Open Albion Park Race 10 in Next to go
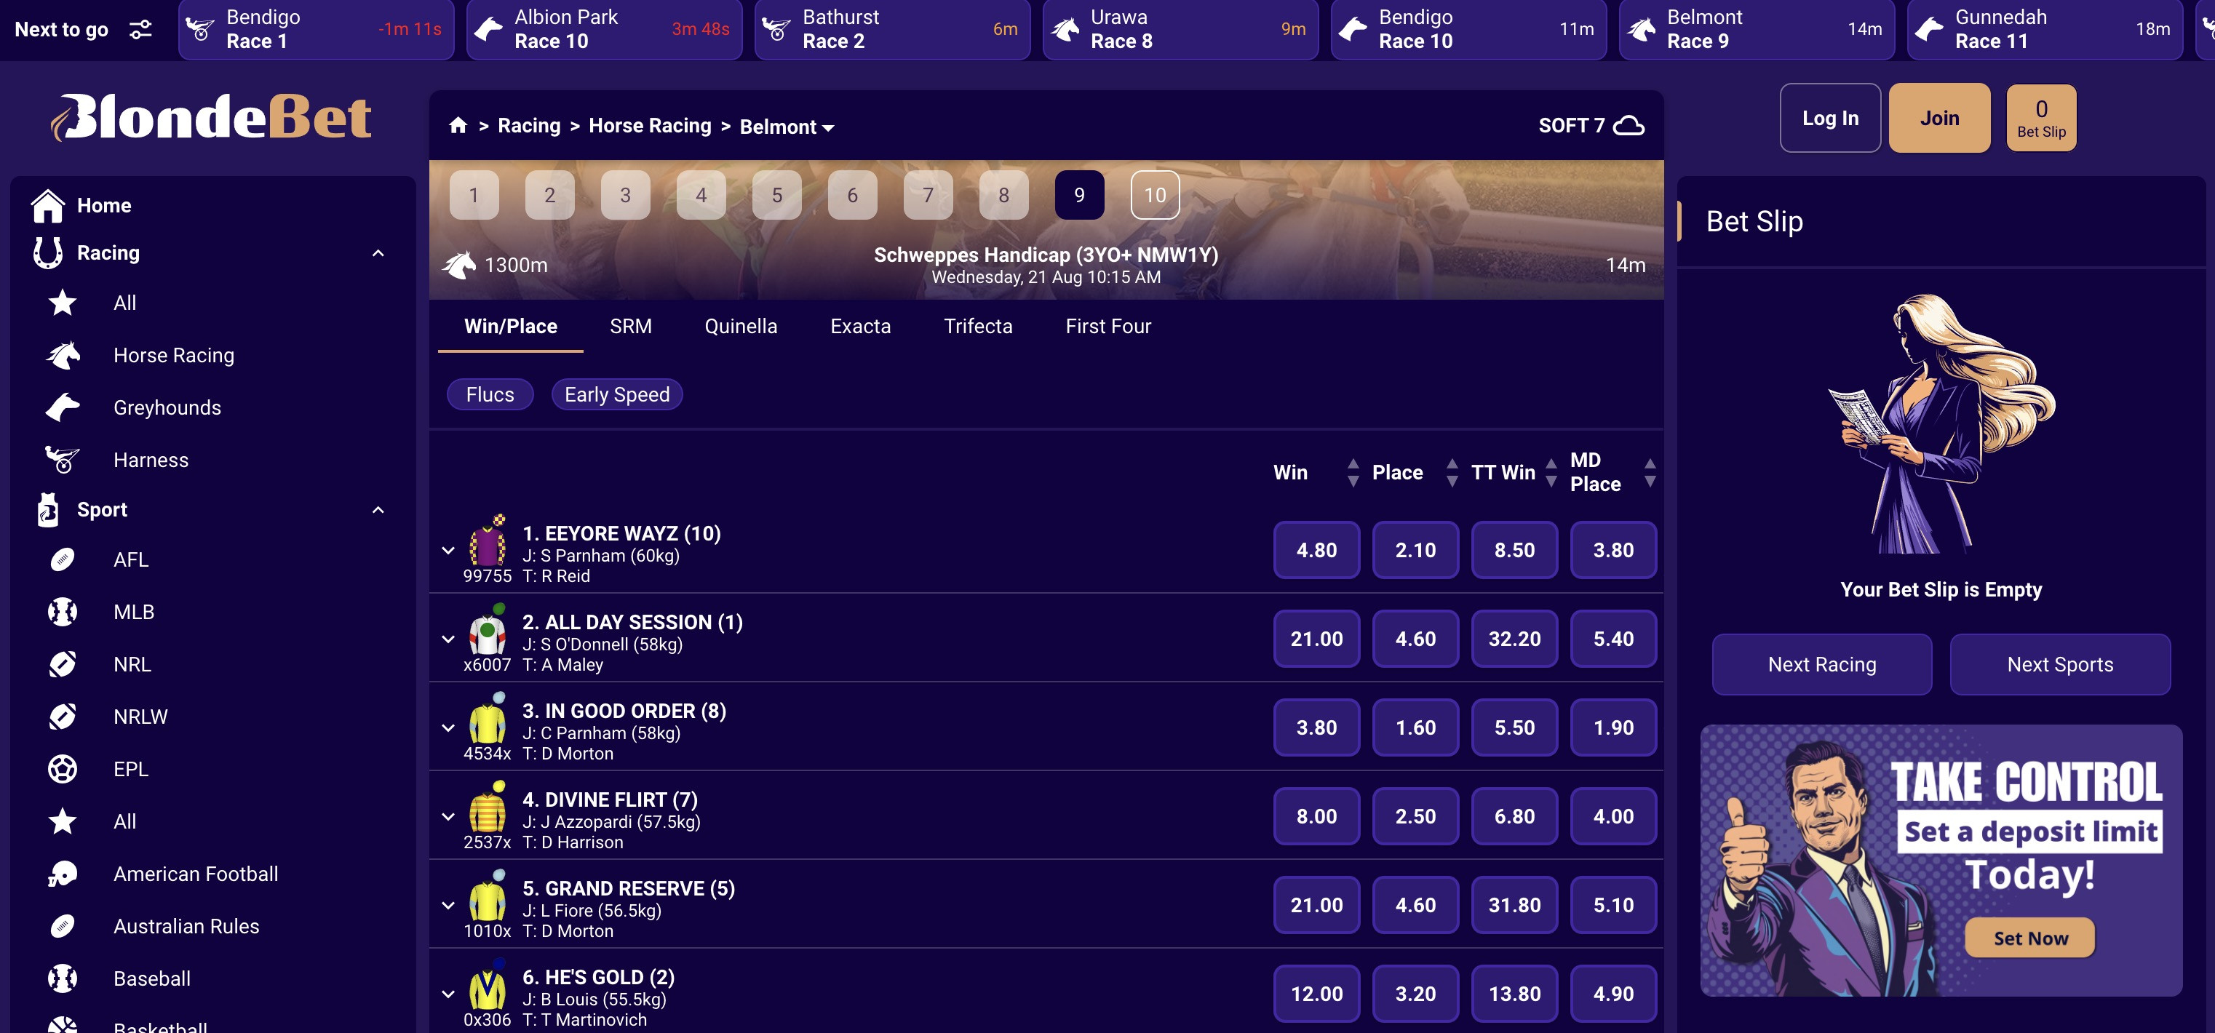The height and width of the screenshot is (1033, 2215). [604, 30]
